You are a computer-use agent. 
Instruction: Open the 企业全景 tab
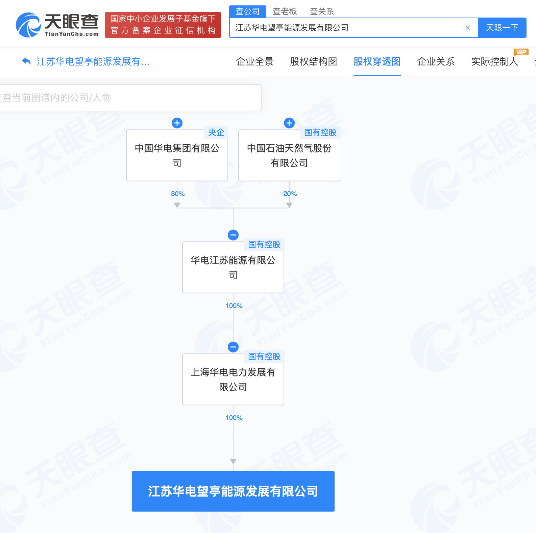(255, 61)
